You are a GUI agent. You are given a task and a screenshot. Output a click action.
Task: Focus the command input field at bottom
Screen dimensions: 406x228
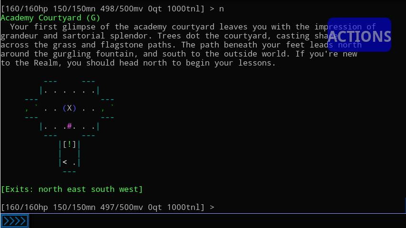[214, 221]
